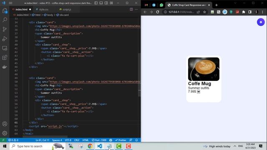The width and height of the screenshot is (267, 150).
Task: Toggle the Chrome side panel
Action: pos(250,12)
